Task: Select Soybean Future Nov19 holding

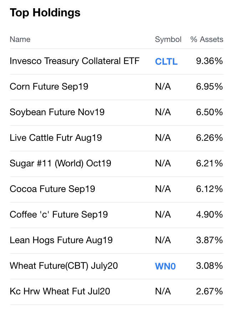Action: point(57,112)
